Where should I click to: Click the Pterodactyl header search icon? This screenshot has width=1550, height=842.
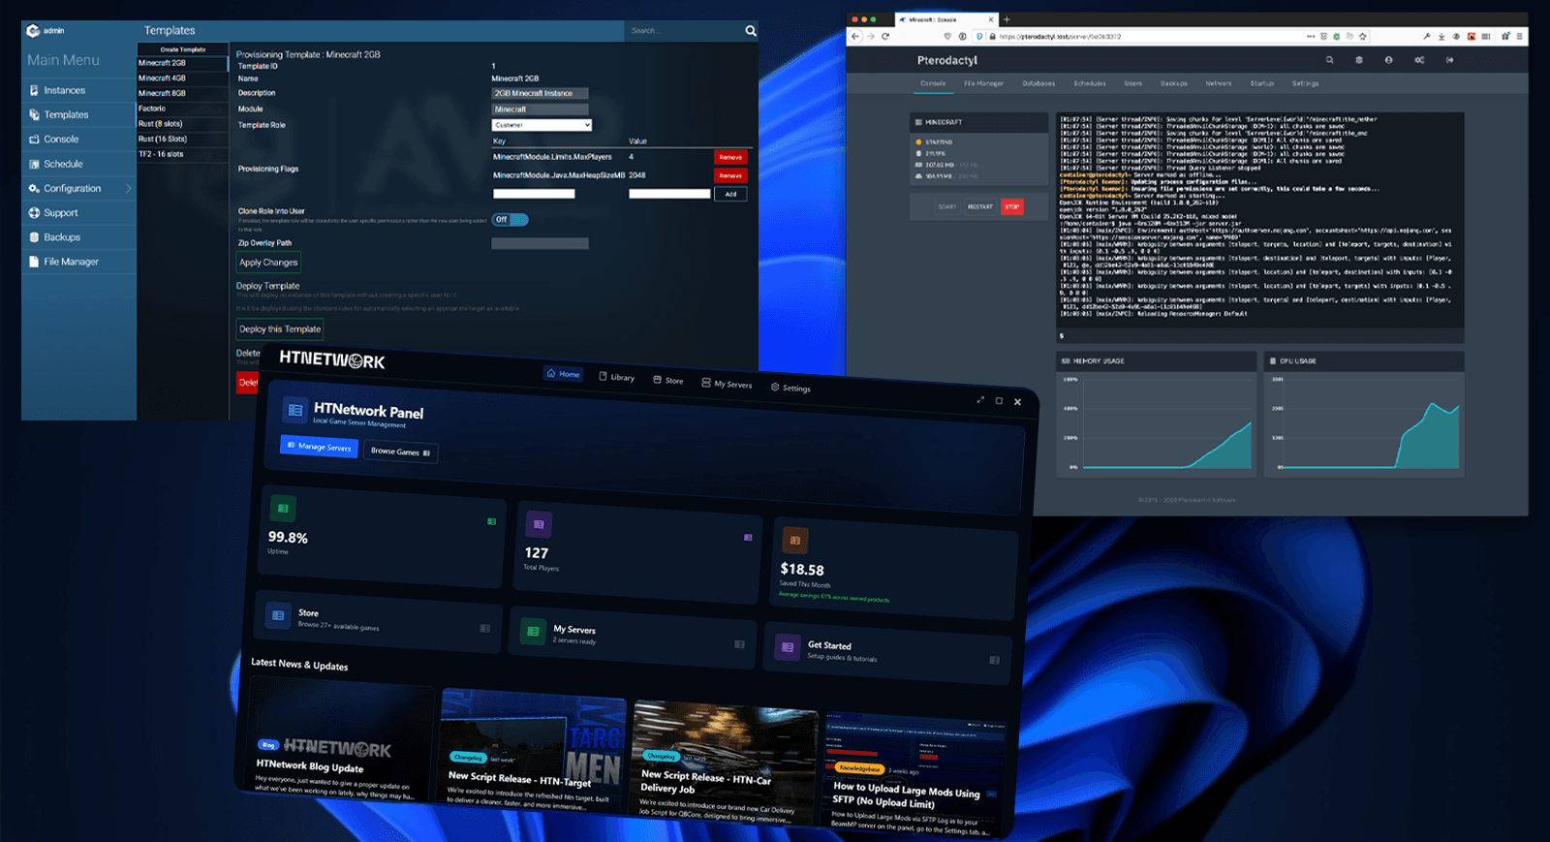(x=1329, y=60)
